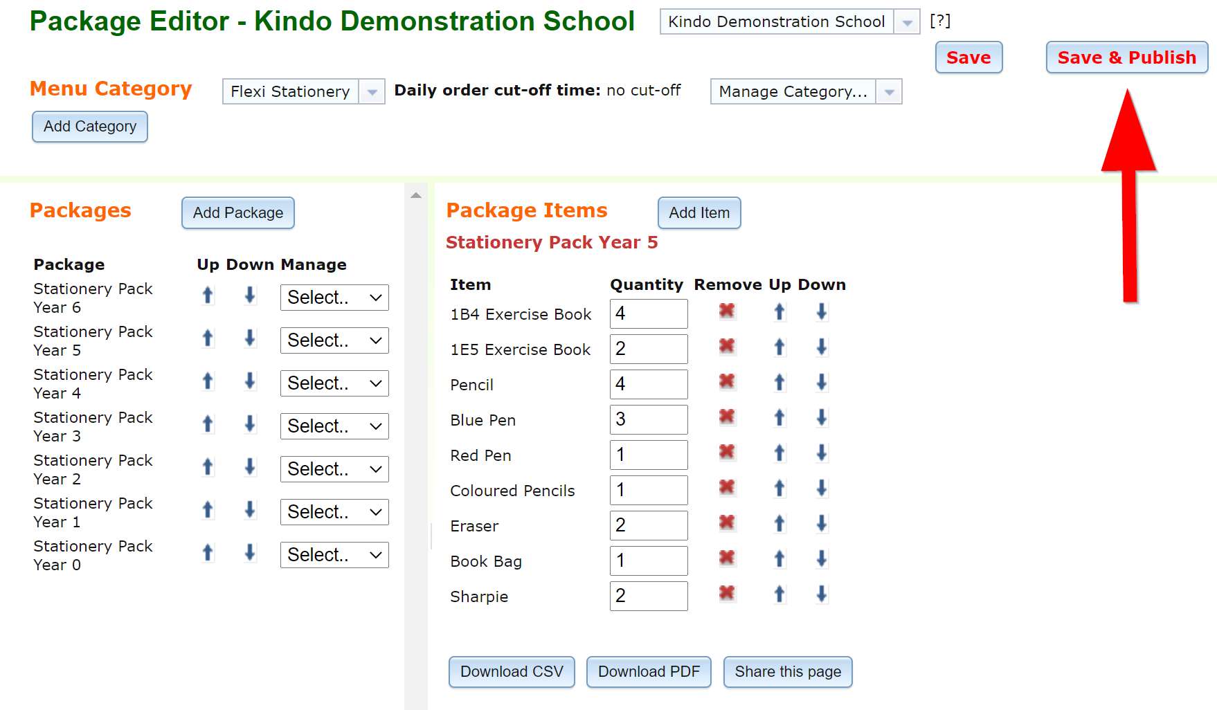
Task: Open Manage select for Year 0 pack
Action: (334, 555)
